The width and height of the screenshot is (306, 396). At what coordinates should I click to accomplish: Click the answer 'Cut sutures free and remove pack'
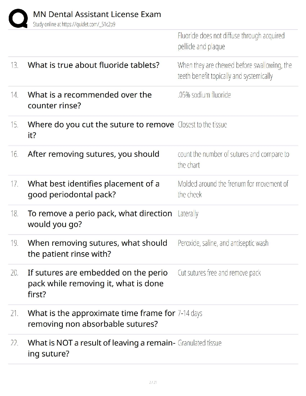click(x=219, y=273)
